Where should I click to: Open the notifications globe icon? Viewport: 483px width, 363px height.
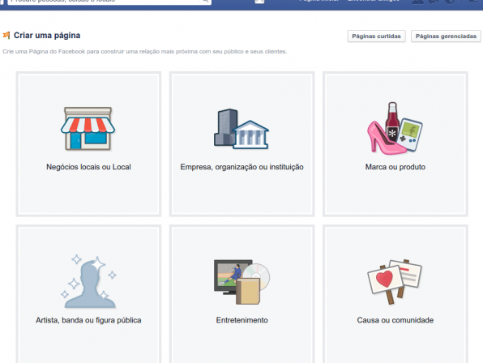point(450,2)
